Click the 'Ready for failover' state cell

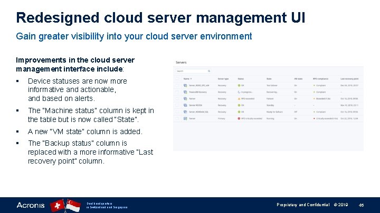click(x=274, y=112)
